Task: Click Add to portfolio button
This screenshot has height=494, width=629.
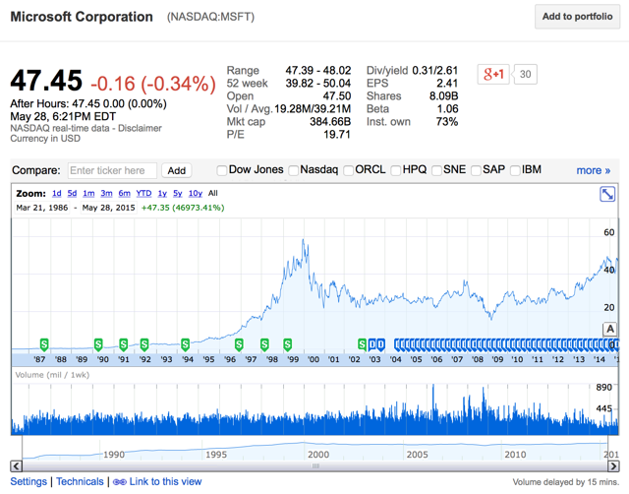Action: click(577, 17)
